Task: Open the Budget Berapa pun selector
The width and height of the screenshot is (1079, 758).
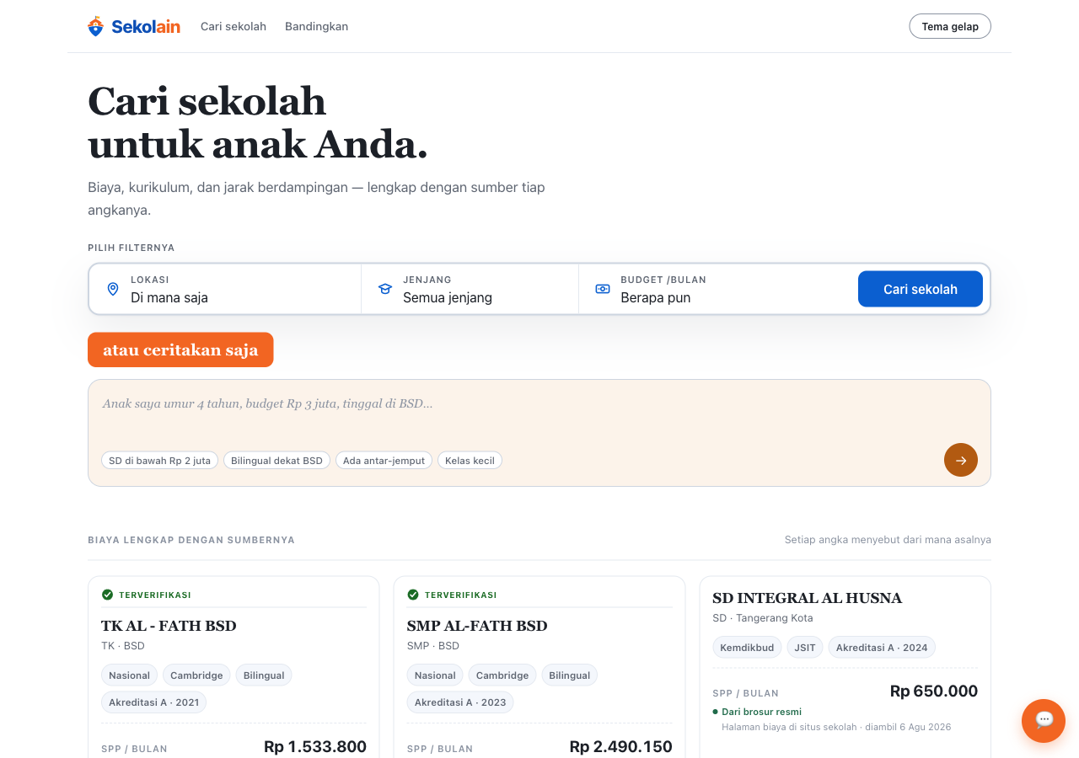Action: (716, 289)
